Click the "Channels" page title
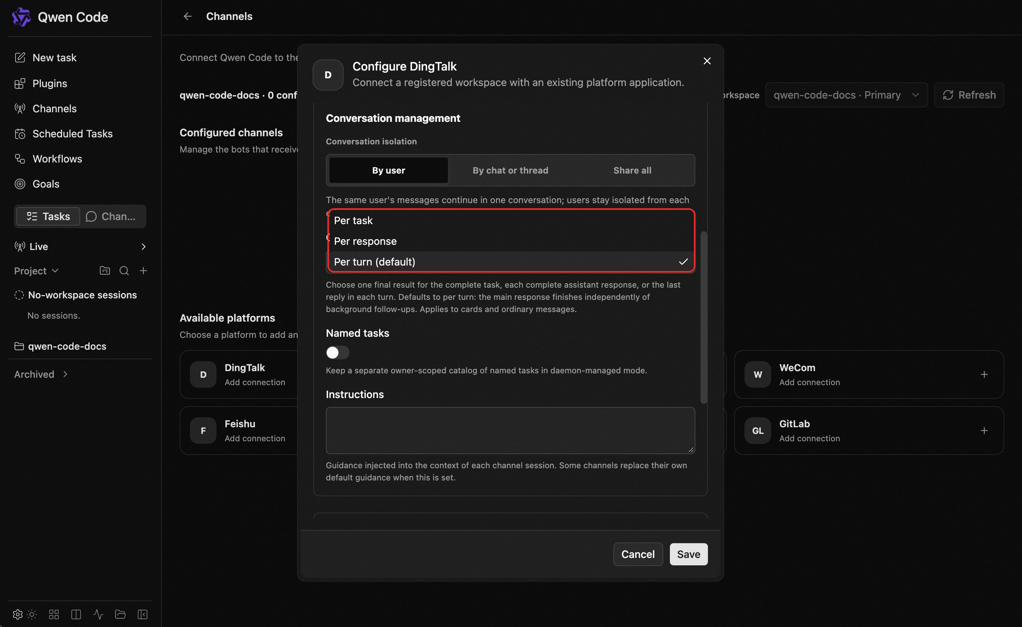Image resolution: width=1022 pixels, height=627 pixels. (x=229, y=16)
